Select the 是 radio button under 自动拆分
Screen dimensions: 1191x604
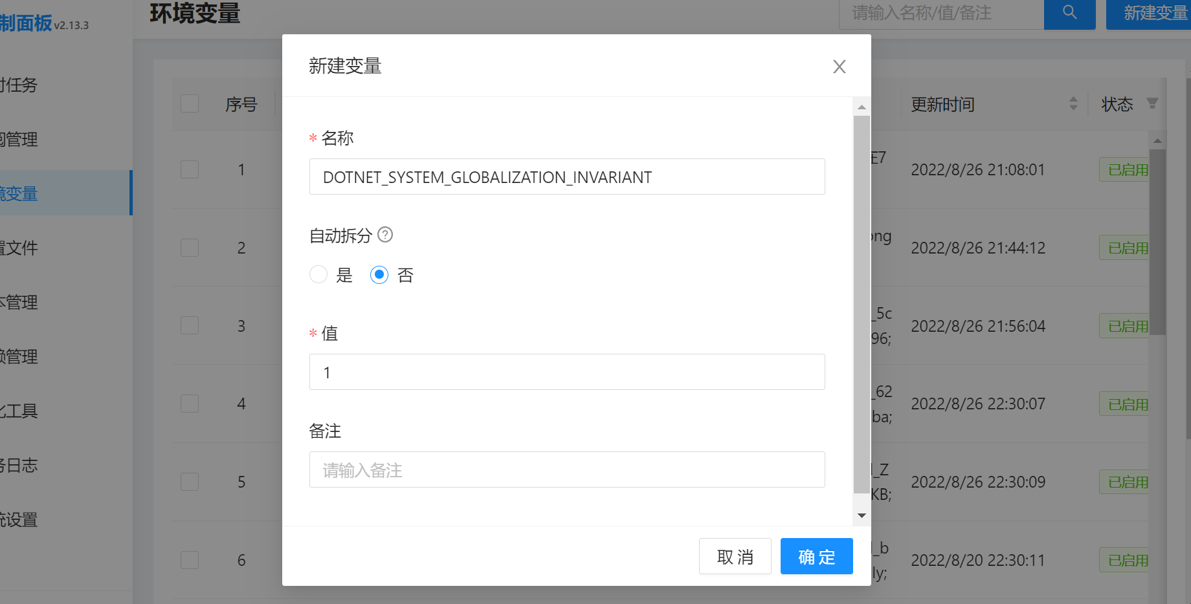pos(318,274)
